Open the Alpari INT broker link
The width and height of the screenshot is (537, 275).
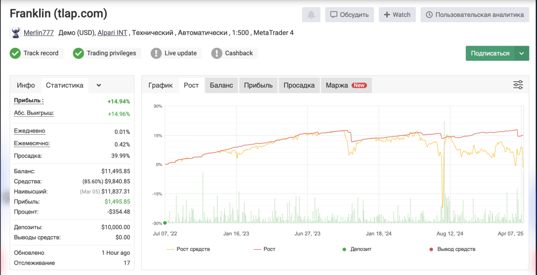tap(112, 32)
